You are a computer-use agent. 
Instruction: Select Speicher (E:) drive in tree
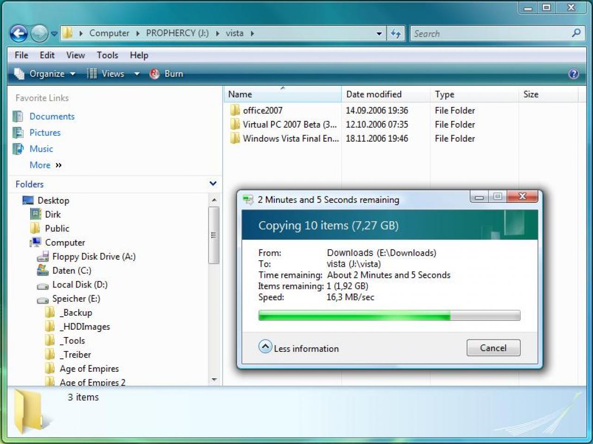(76, 299)
